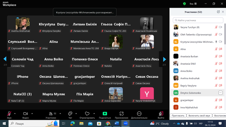Open more options for Dmytro Solomonko
Image resolution: width=226 pixels, height=127 pixels.
(x=220, y=93)
